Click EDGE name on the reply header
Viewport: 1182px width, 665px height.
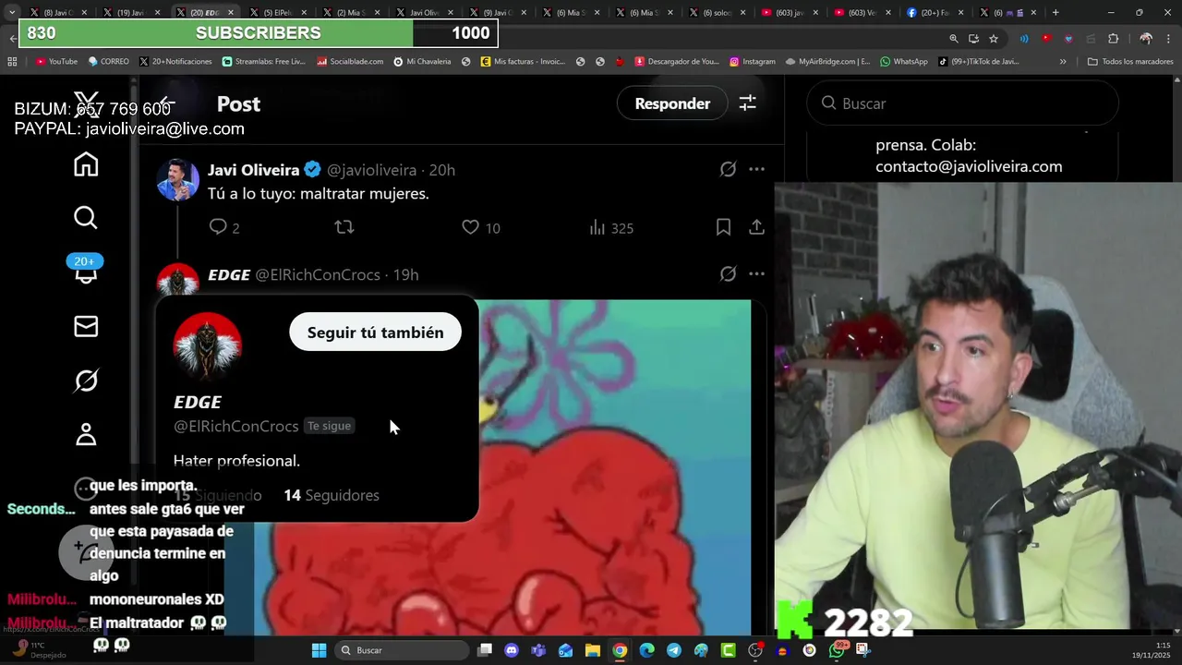coord(229,274)
